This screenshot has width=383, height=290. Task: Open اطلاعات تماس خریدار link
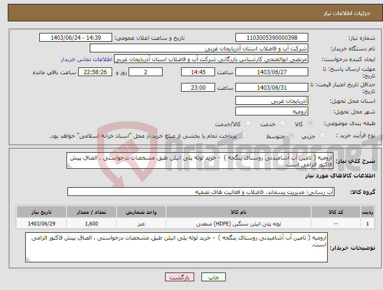(86, 59)
